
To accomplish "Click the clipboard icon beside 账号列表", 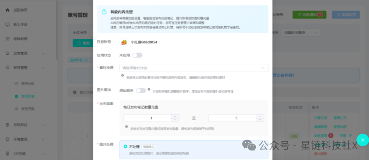I will 16,96.
